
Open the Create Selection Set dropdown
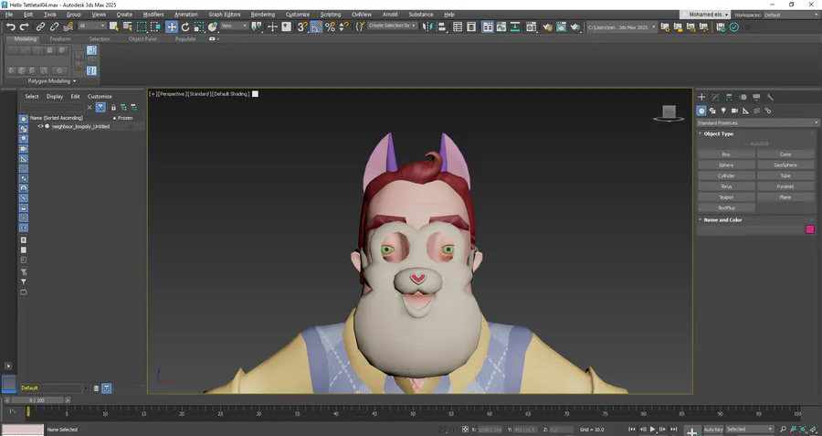click(392, 26)
